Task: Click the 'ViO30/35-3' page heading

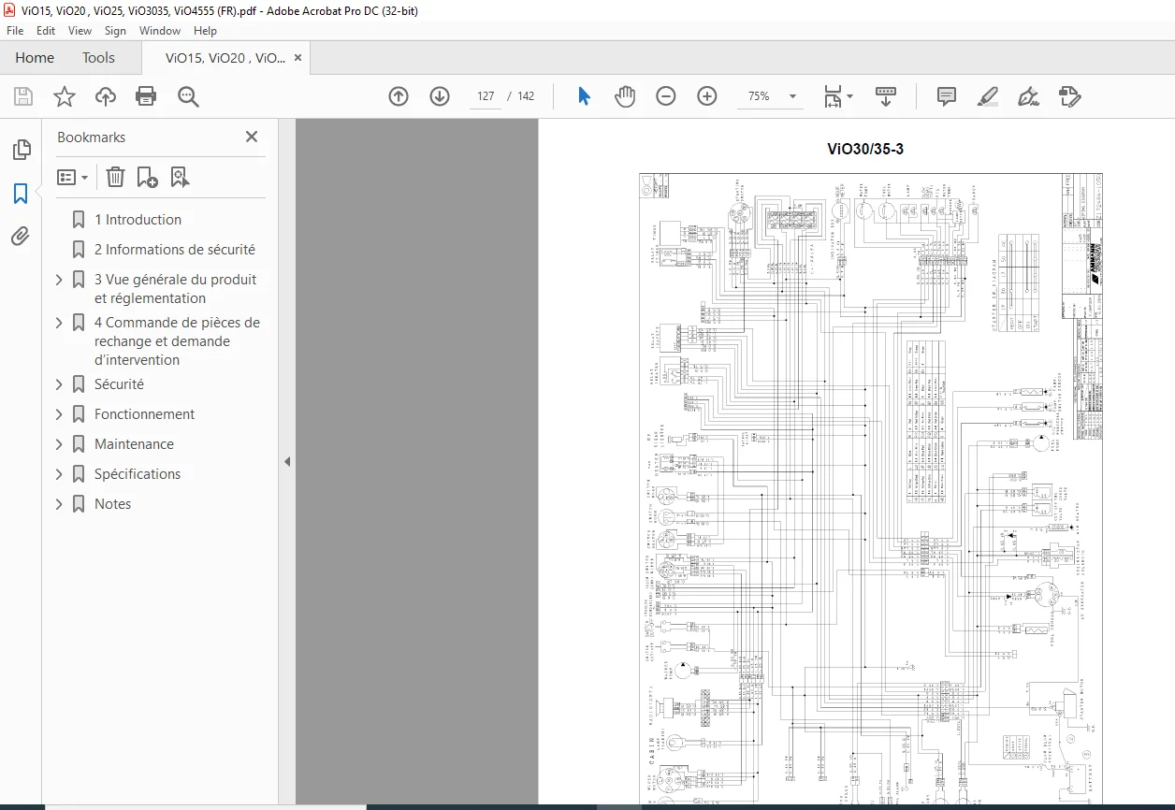Action: pos(865,149)
